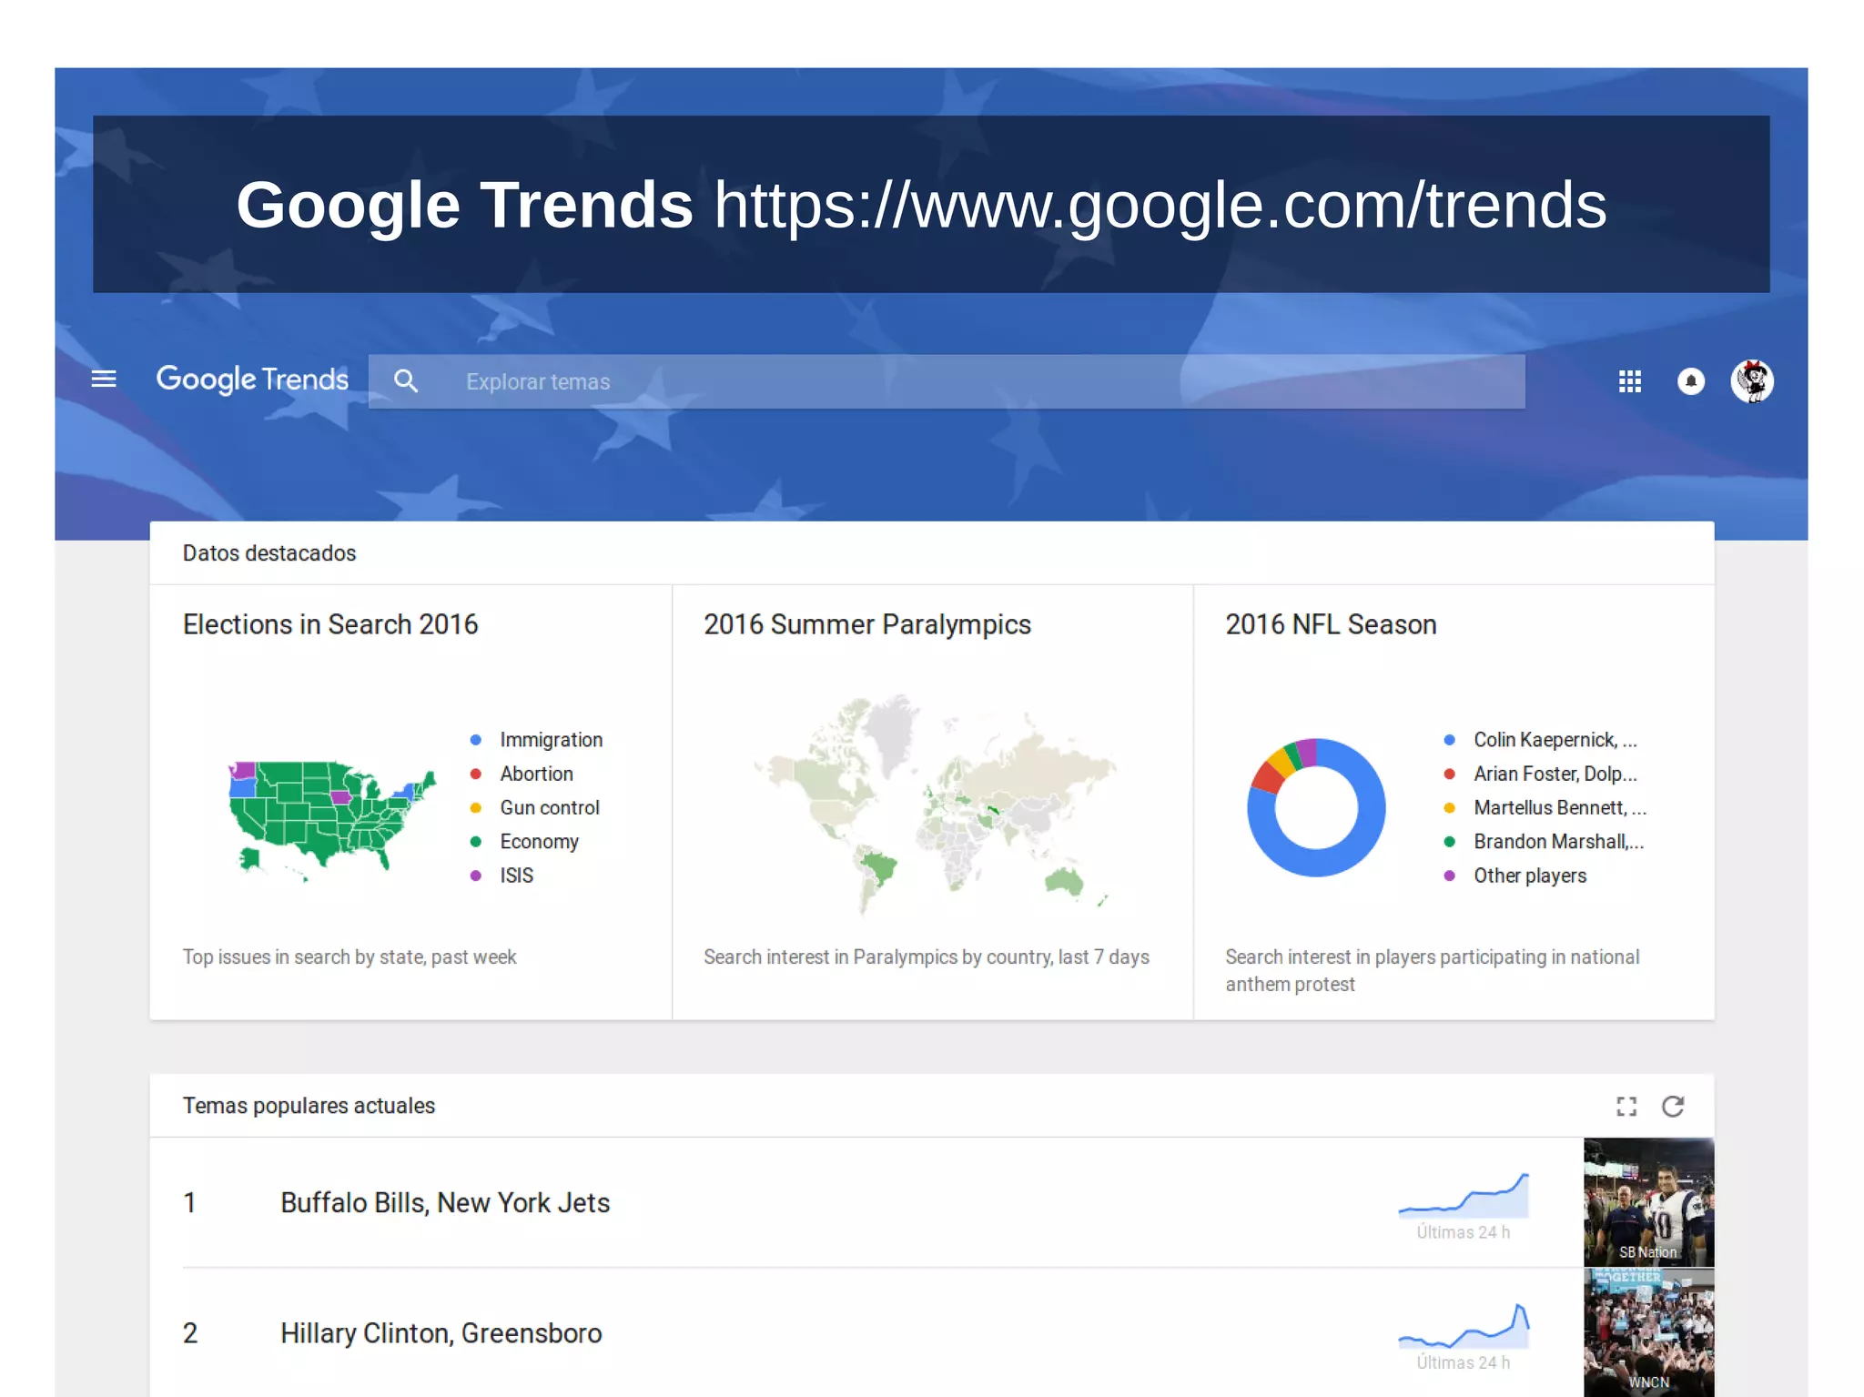Select the Colin Kaepernick legend entry

point(1541,740)
